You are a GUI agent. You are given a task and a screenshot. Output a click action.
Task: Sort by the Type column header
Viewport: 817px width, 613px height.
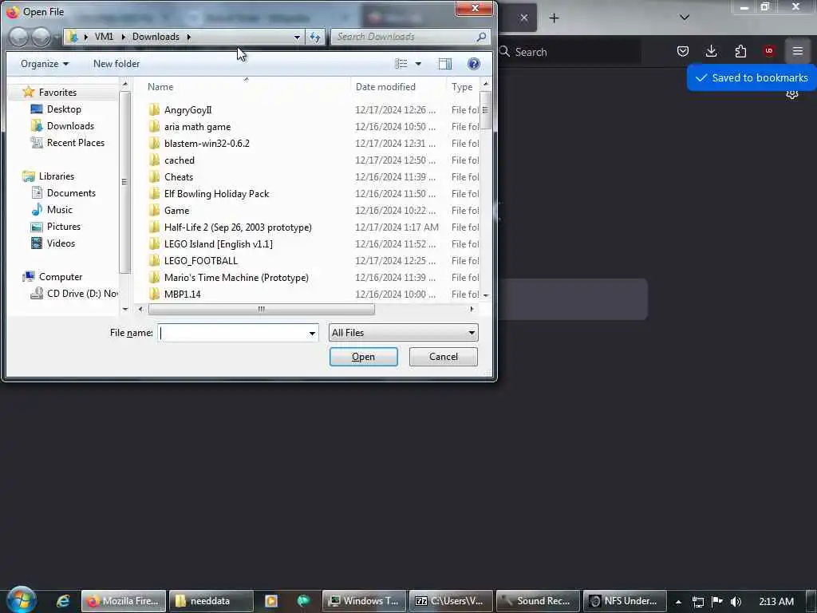click(x=462, y=87)
